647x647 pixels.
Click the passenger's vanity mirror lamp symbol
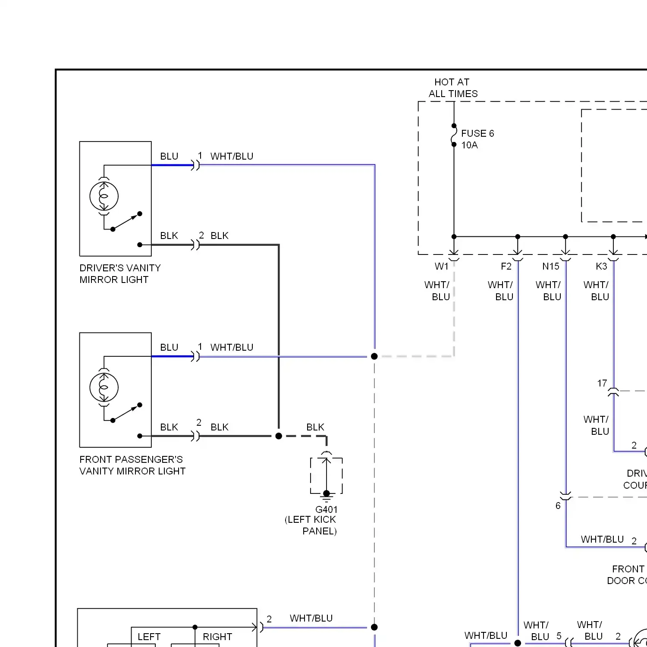(x=104, y=387)
